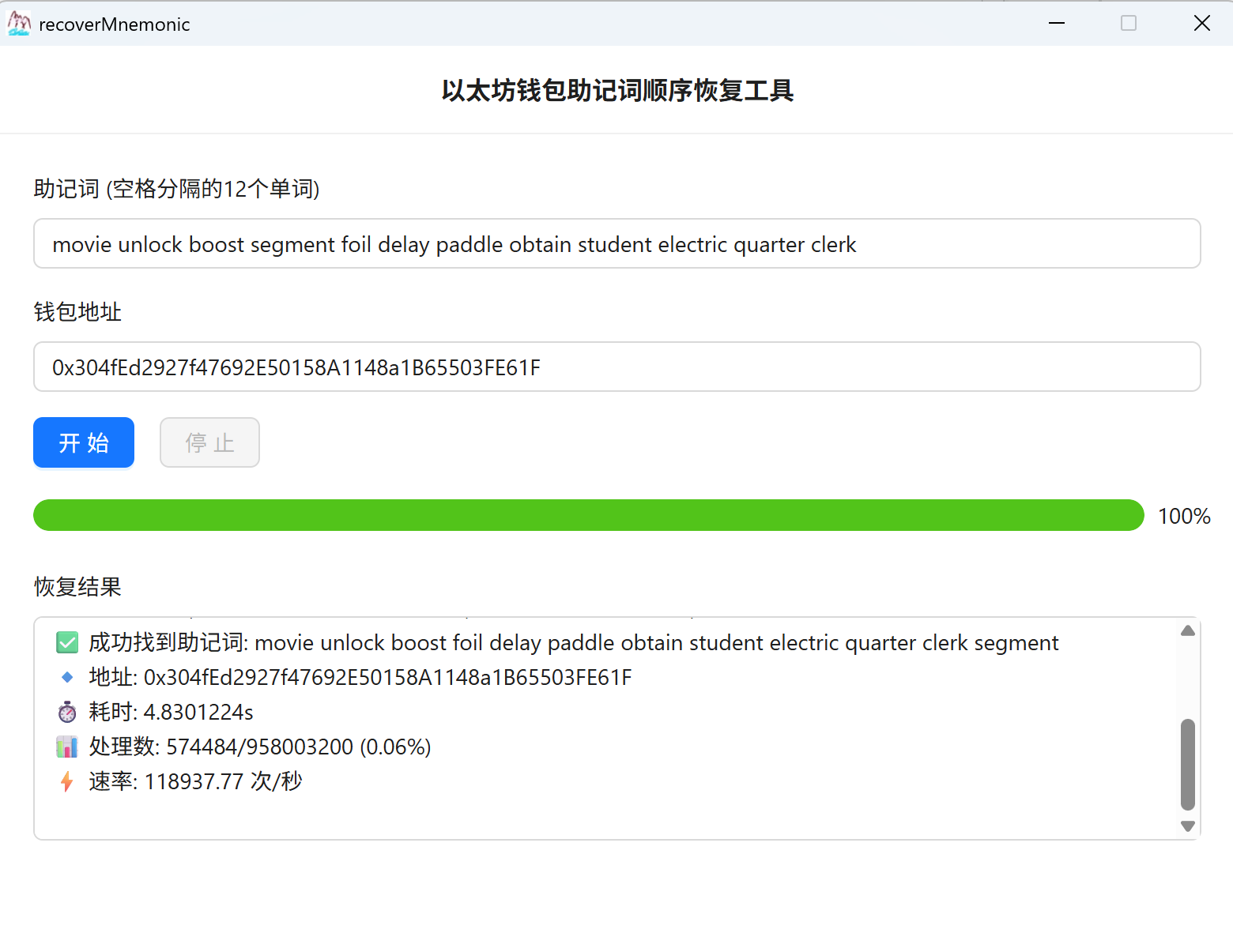
Task: Click the green progress bar
Action: [x=588, y=515]
